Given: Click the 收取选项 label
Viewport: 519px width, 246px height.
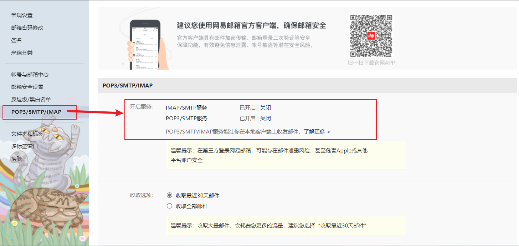Looking at the screenshot, I should [x=142, y=195].
